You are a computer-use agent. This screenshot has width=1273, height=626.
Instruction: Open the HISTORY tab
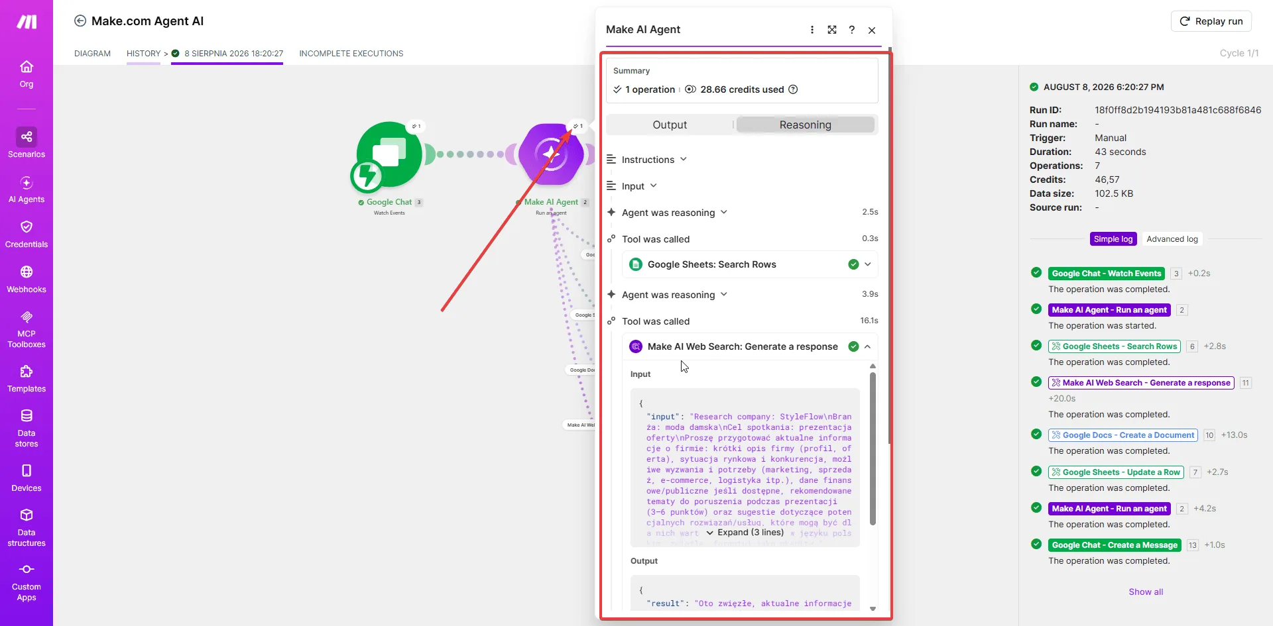click(x=143, y=54)
